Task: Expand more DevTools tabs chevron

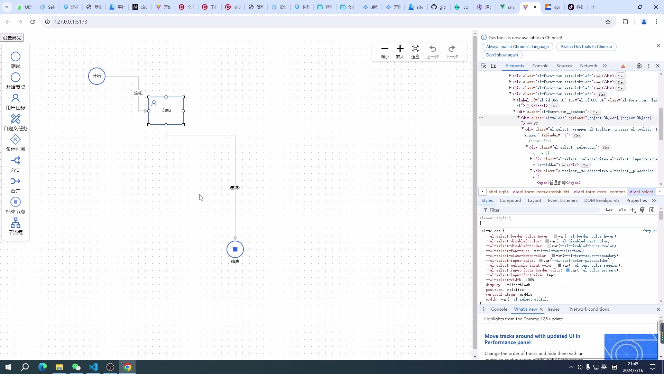Action: point(605,66)
